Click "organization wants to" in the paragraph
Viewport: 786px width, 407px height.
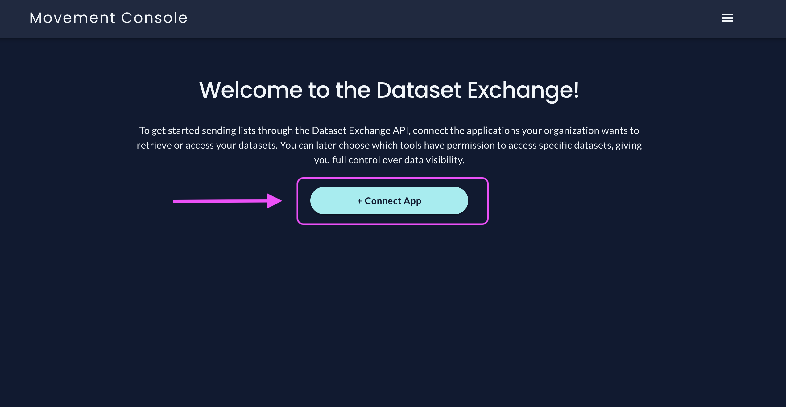click(x=591, y=130)
